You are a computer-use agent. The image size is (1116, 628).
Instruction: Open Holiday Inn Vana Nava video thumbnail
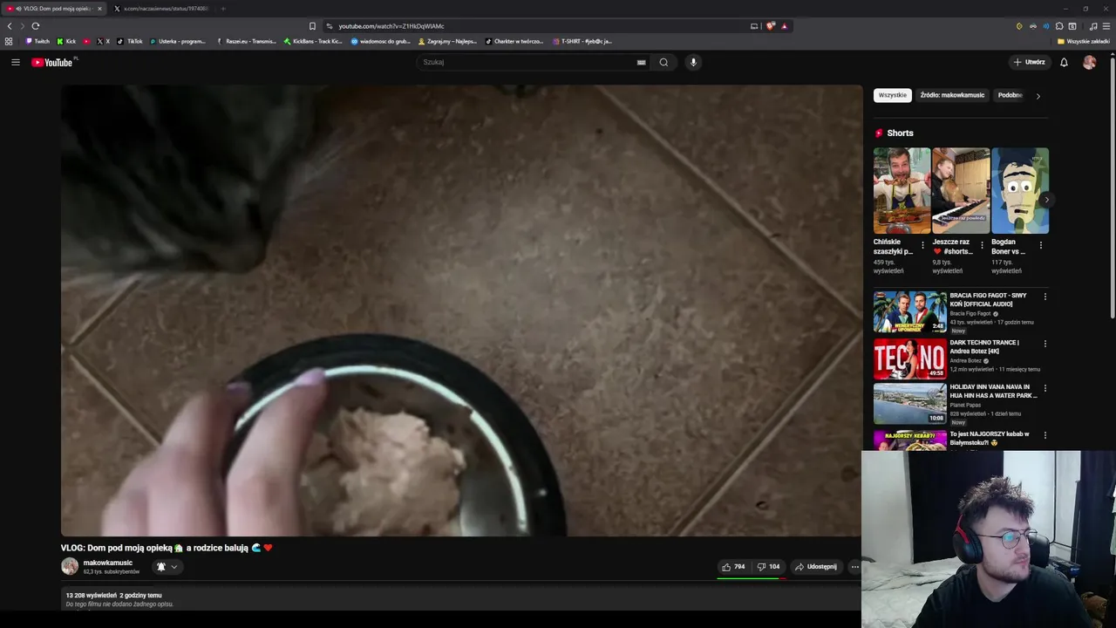910,403
